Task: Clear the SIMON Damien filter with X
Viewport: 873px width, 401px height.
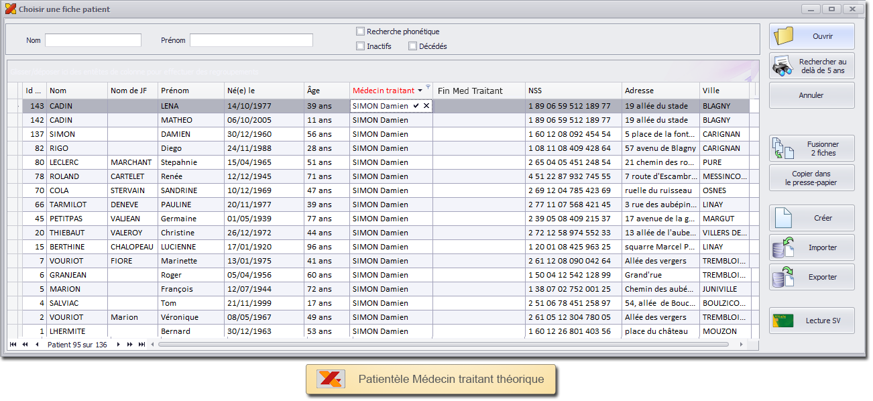Action: tap(426, 106)
